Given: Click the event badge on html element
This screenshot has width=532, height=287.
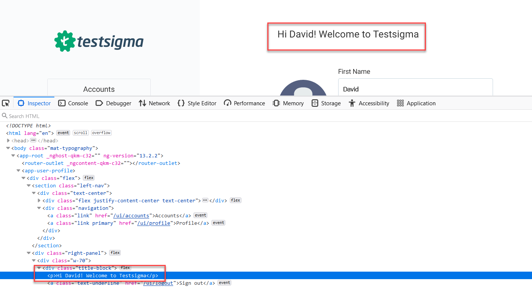Looking at the screenshot, I should tap(63, 133).
